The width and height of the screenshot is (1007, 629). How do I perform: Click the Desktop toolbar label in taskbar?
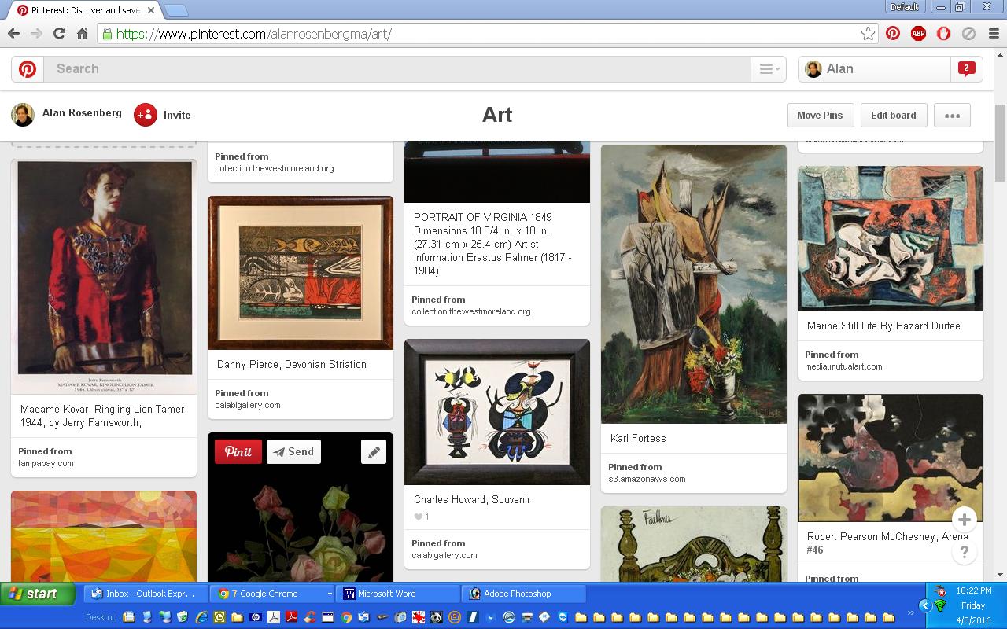101,617
